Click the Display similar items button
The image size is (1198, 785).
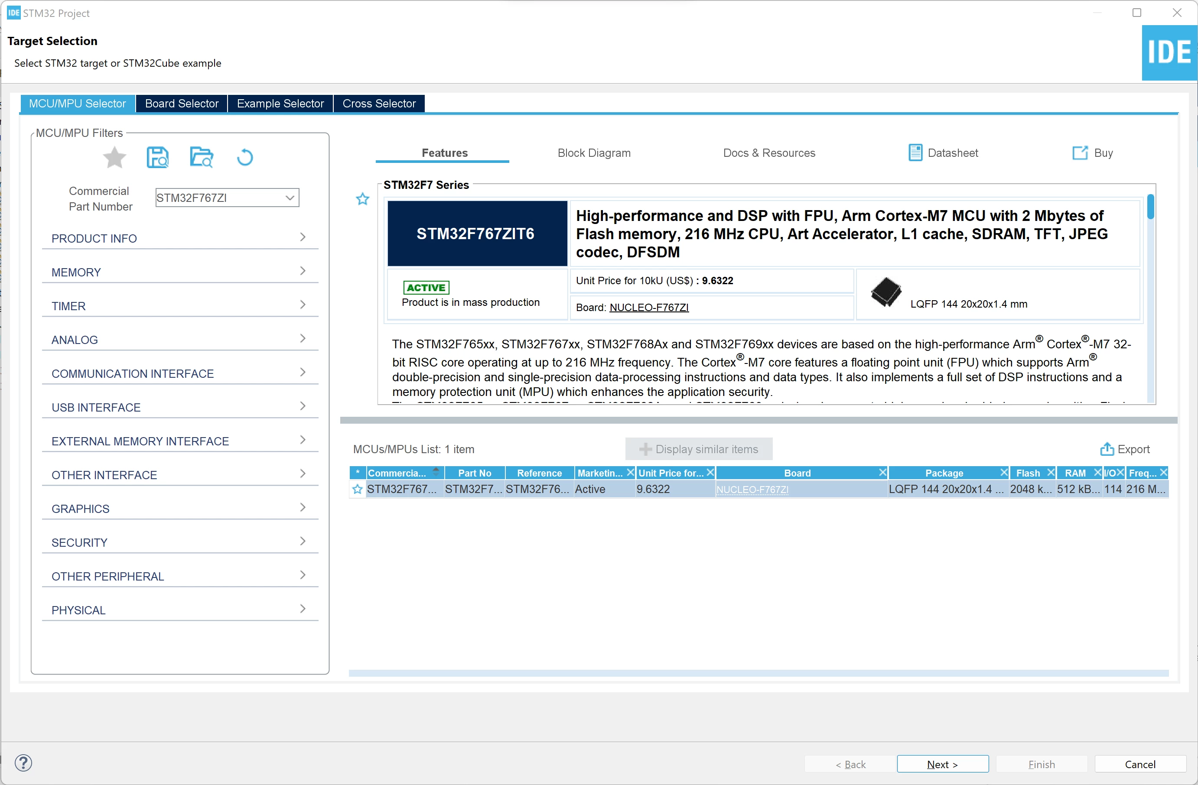coord(699,449)
